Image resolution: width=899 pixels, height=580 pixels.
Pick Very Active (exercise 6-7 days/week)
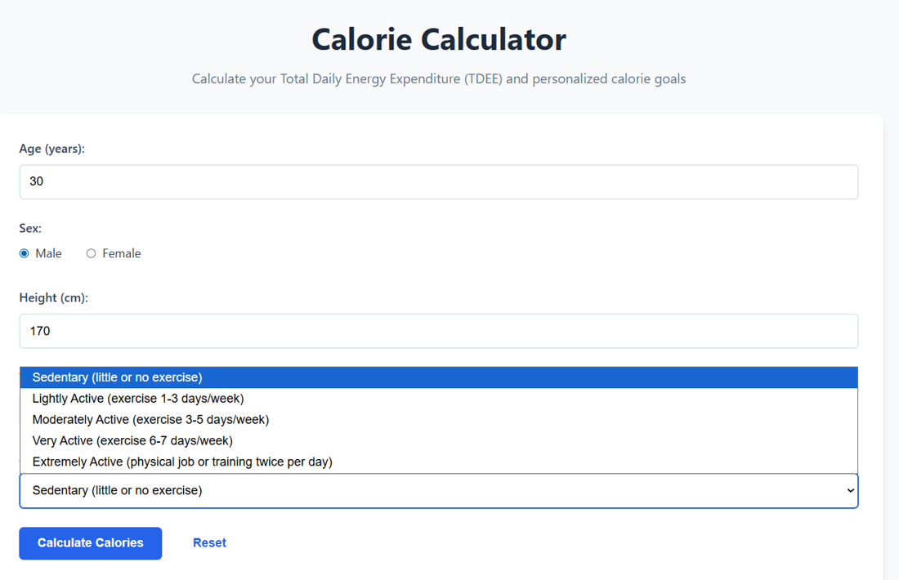click(133, 440)
